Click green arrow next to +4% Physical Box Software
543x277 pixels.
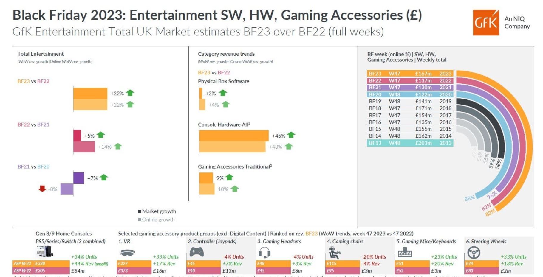click(226, 104)
